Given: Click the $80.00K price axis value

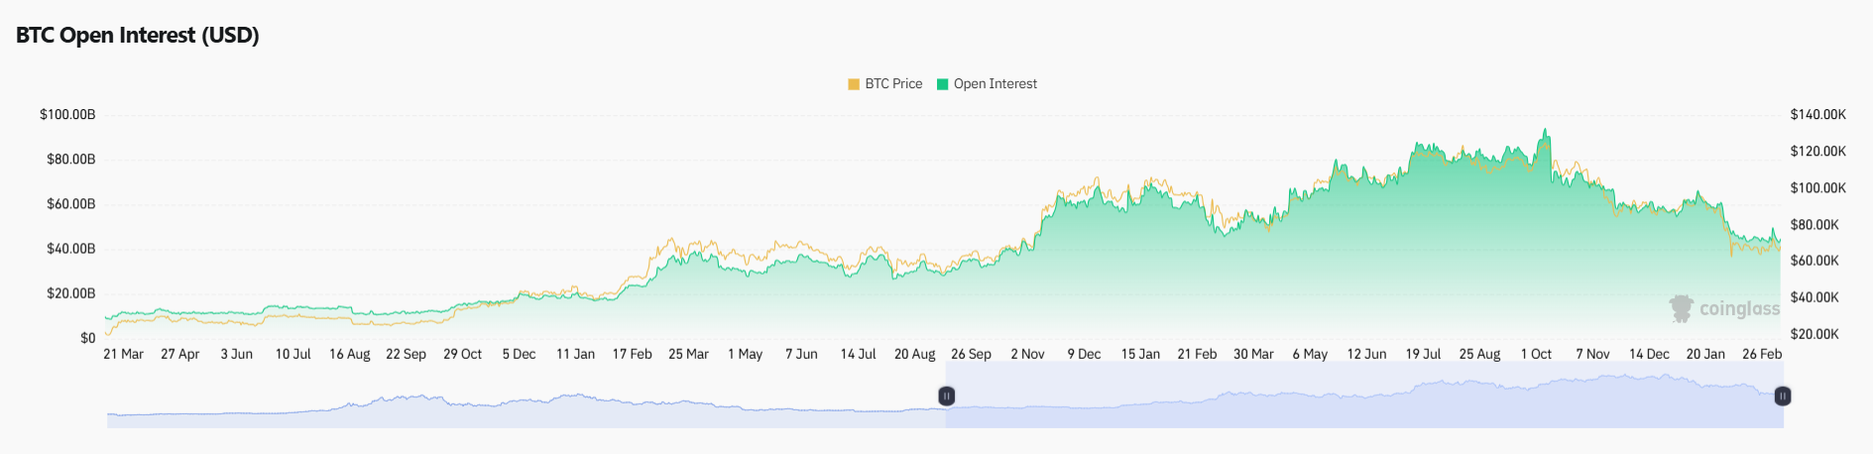Looking at the screenshot, I should coord(1814,225).
